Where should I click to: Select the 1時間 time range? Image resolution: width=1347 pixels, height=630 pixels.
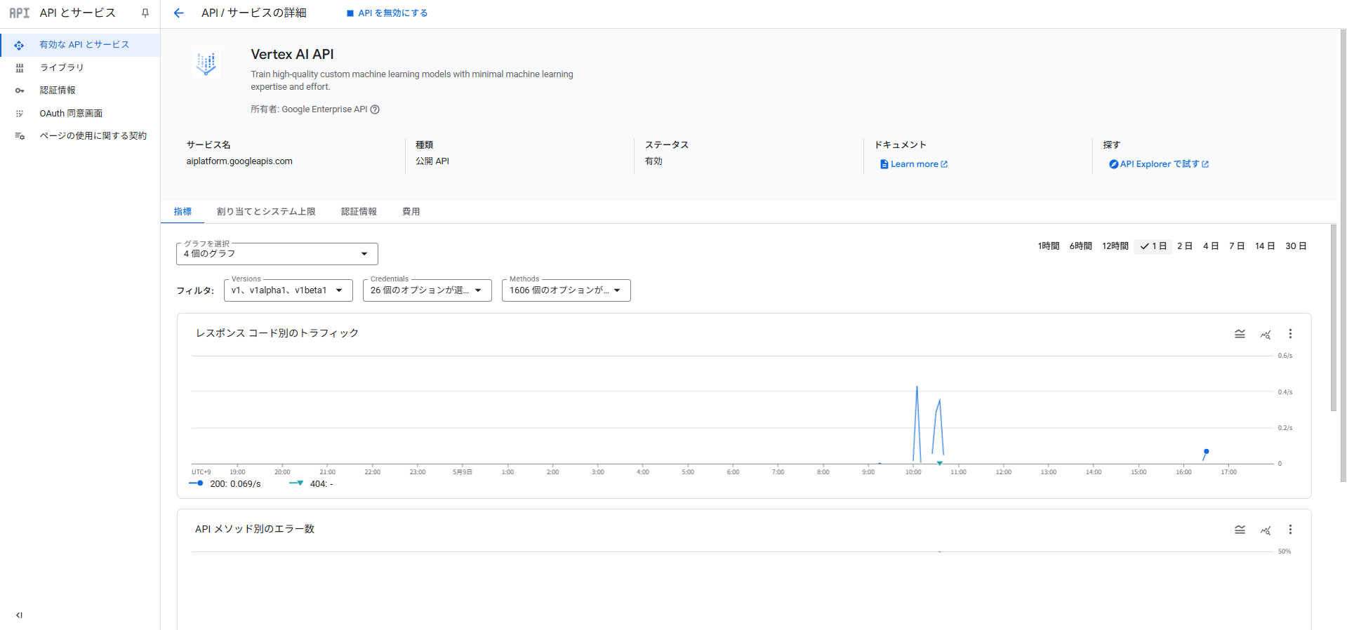pos(1049,246)
